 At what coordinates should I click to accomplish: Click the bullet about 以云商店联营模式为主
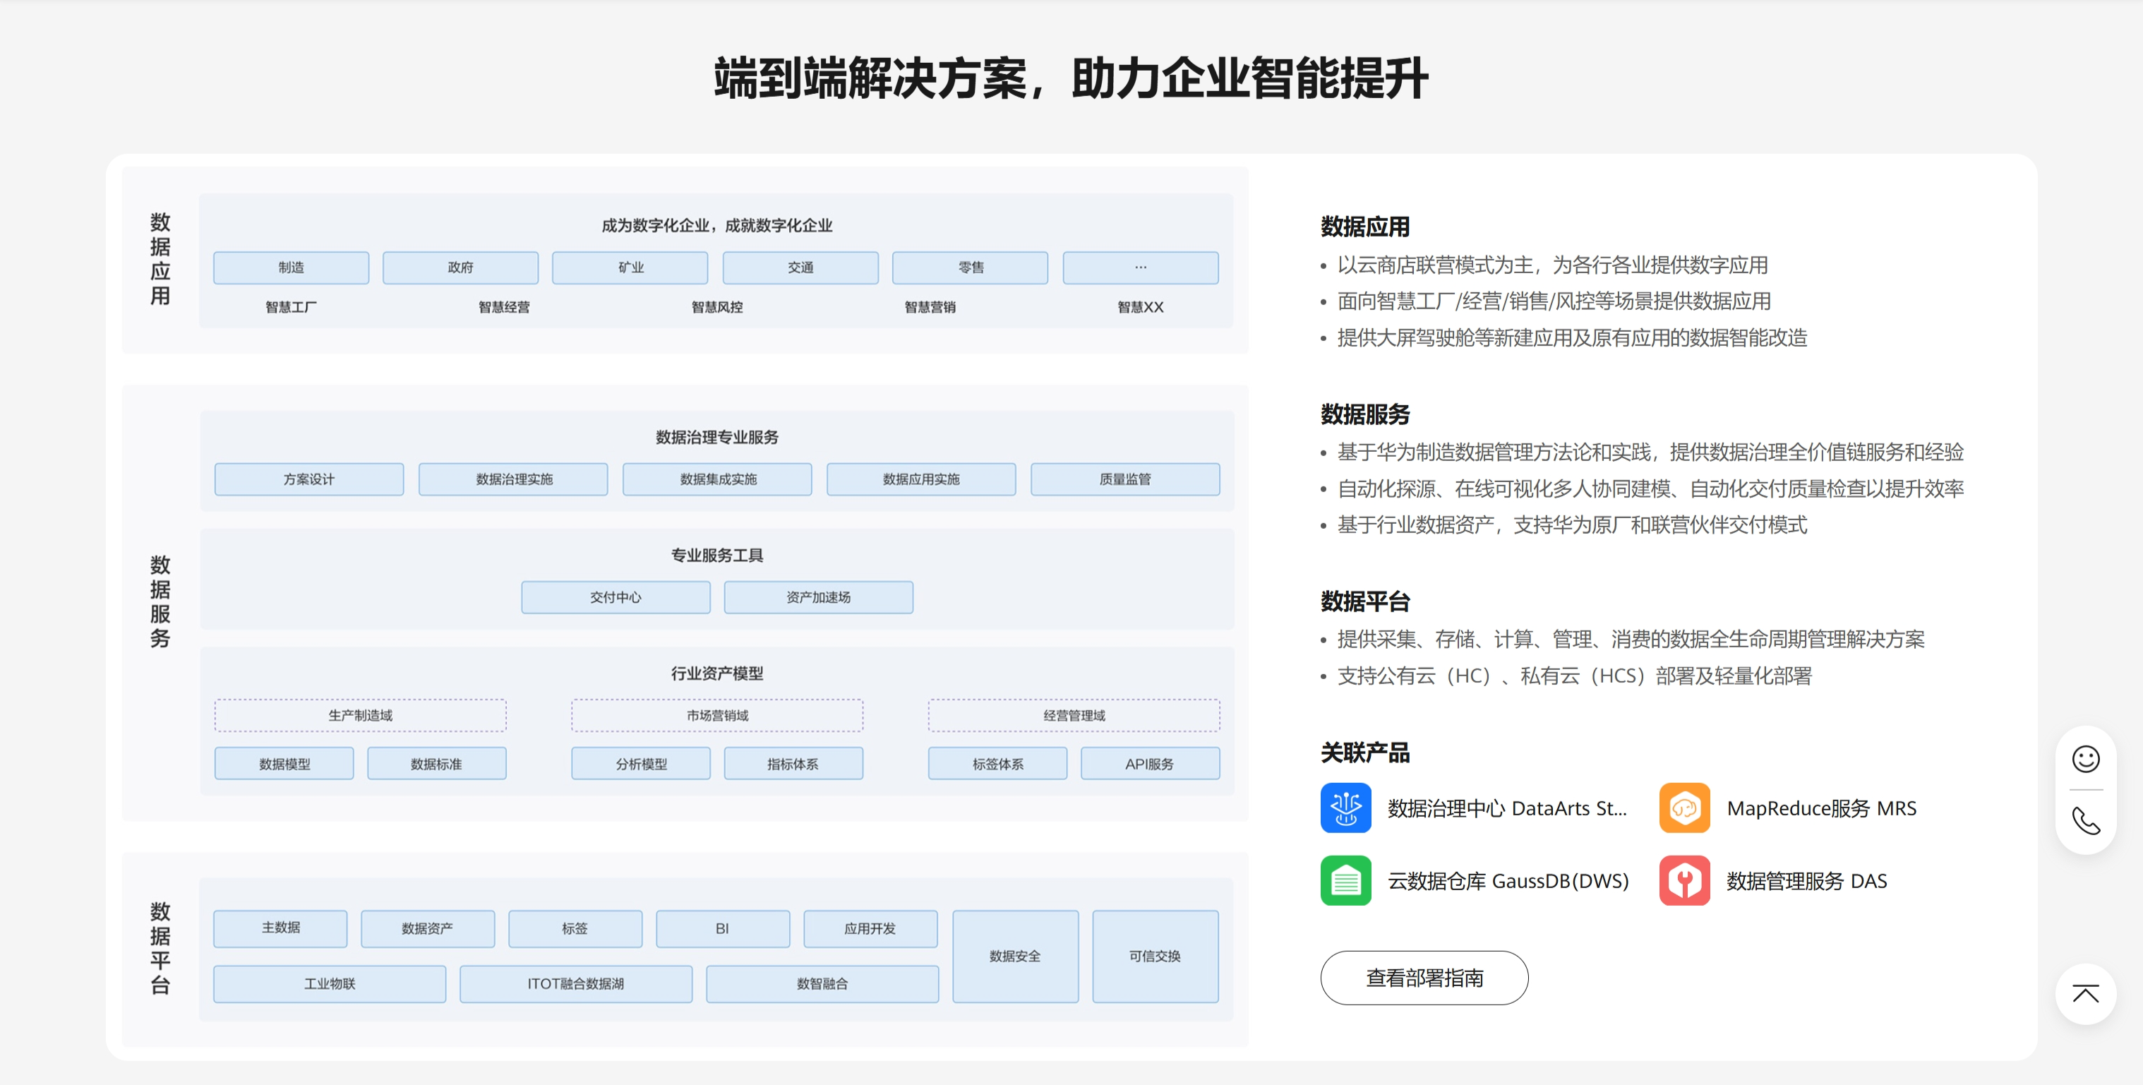pos(1552,265)
